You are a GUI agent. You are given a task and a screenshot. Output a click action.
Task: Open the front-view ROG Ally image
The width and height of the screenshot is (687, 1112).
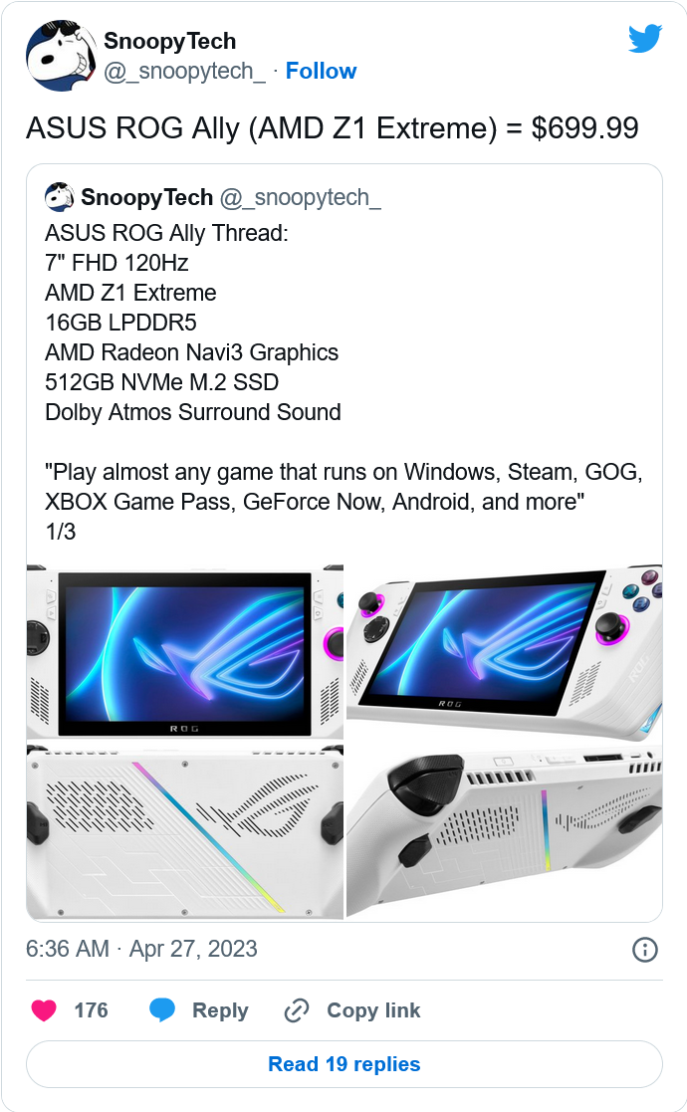185,652
